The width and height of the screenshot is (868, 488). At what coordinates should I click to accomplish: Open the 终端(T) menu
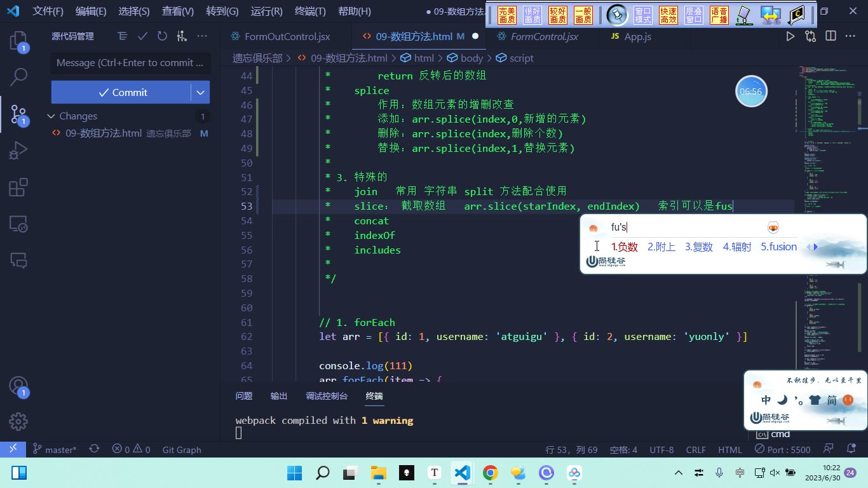click(x=311, y=11)
